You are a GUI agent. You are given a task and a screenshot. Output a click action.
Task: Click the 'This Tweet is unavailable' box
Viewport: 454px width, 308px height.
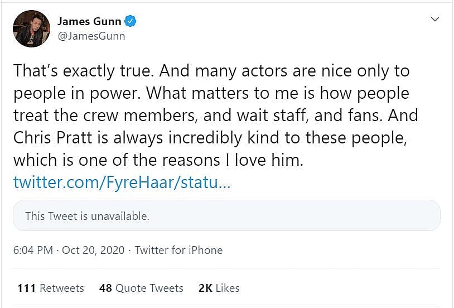pyautogui.click(x=226, y=215)
